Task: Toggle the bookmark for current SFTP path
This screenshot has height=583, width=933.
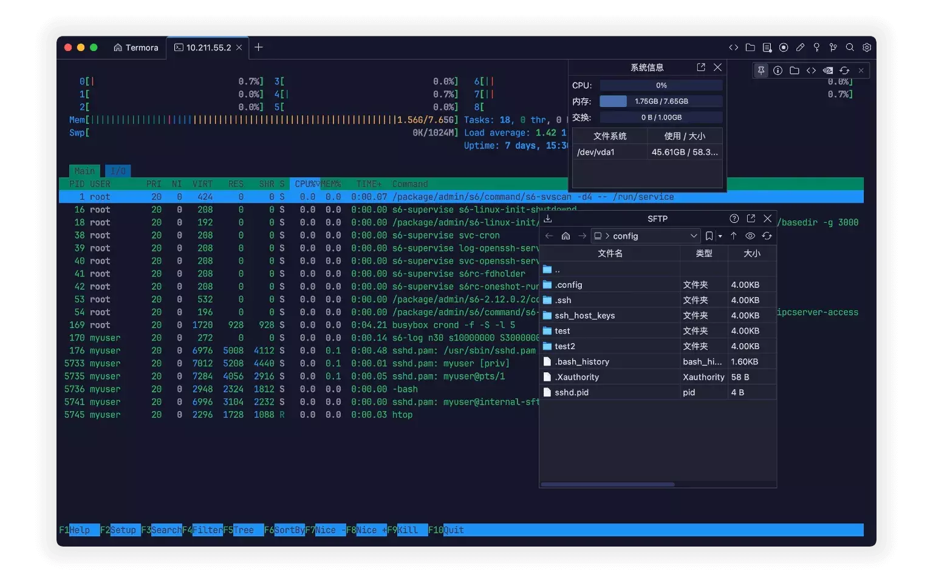Action: click(x=708, y=236)
